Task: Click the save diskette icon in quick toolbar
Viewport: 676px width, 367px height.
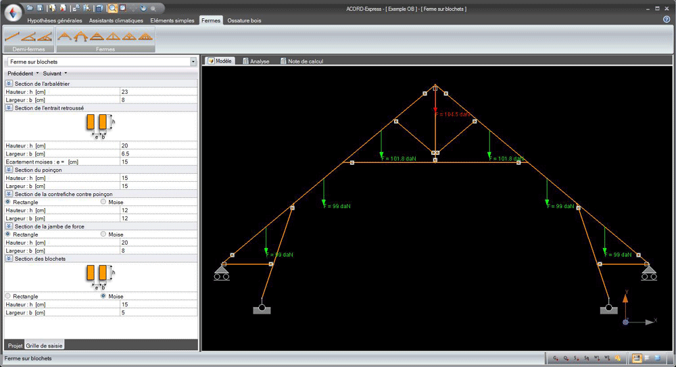Action: (x=40, y=8)
